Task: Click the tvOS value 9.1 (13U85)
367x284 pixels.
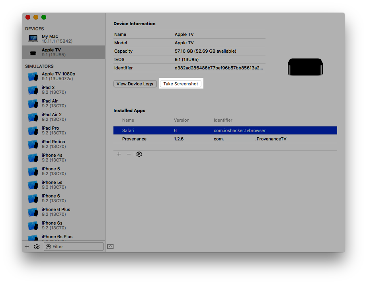Action: click(187, 59)
